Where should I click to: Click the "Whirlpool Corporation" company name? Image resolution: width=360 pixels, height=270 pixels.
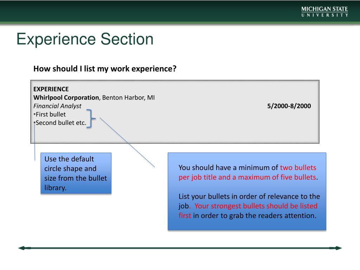[66, 98]
